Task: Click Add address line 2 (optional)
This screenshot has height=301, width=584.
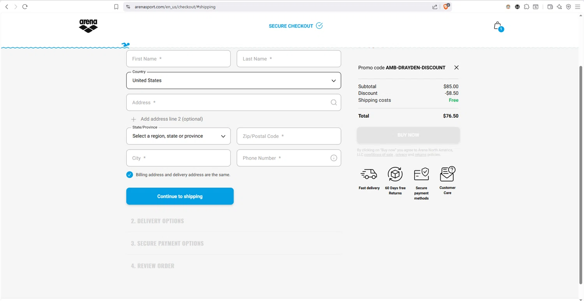Action: pyautogui.click(x=172, y=119)
